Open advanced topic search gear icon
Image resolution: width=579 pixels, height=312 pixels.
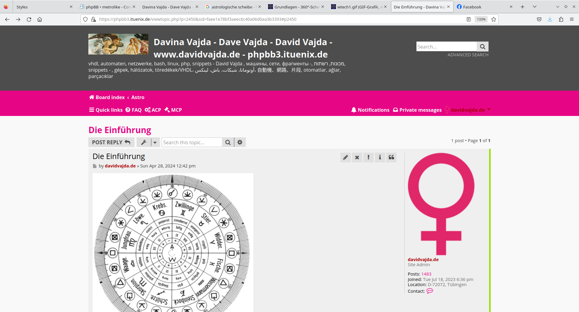point(240,142)
